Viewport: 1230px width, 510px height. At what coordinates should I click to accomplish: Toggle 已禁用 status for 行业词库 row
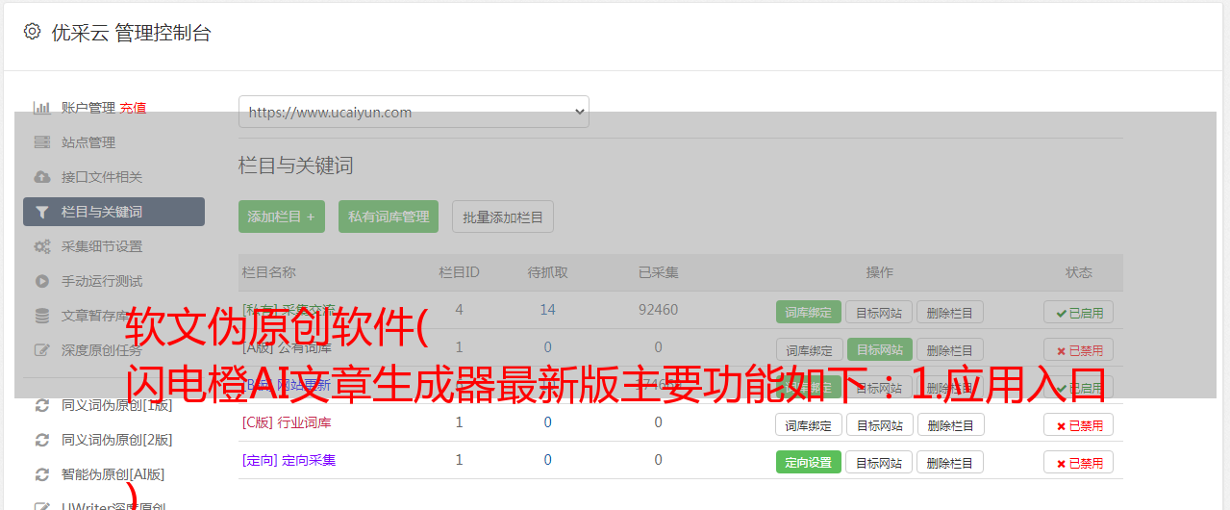[x=1079, y=424]
